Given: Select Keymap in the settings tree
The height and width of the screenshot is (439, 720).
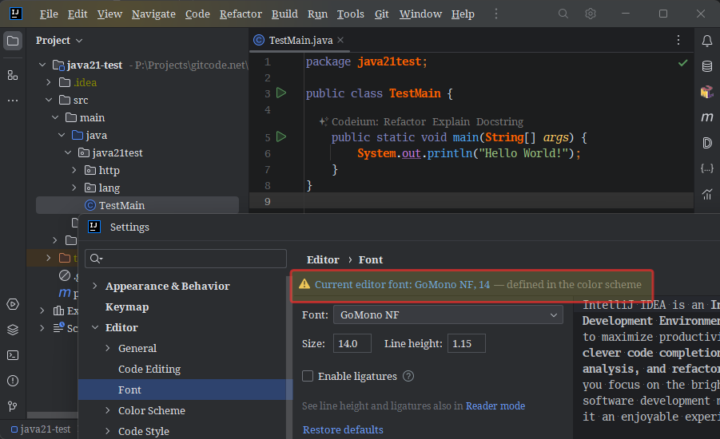Looking at the screenshot, I should pyautogui.click(x=127, y=307).
